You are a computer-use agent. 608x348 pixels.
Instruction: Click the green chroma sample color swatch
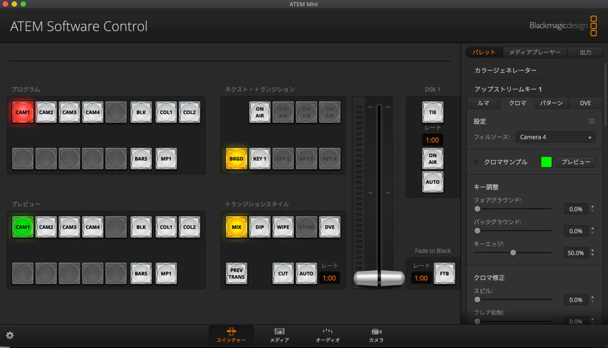(546, 162)
